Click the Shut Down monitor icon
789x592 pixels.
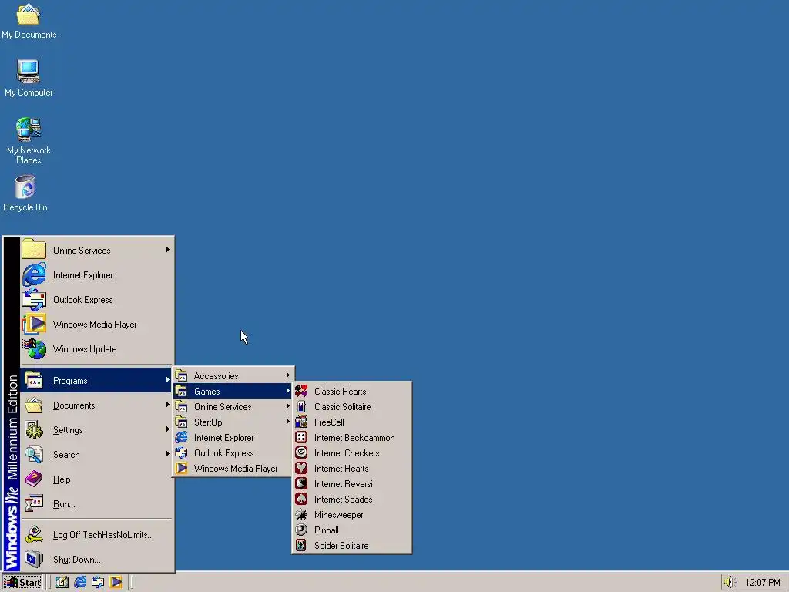pos(34,560)
